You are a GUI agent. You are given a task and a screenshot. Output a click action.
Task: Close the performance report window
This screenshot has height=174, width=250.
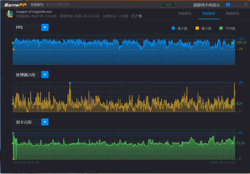[x=246, y=4]
